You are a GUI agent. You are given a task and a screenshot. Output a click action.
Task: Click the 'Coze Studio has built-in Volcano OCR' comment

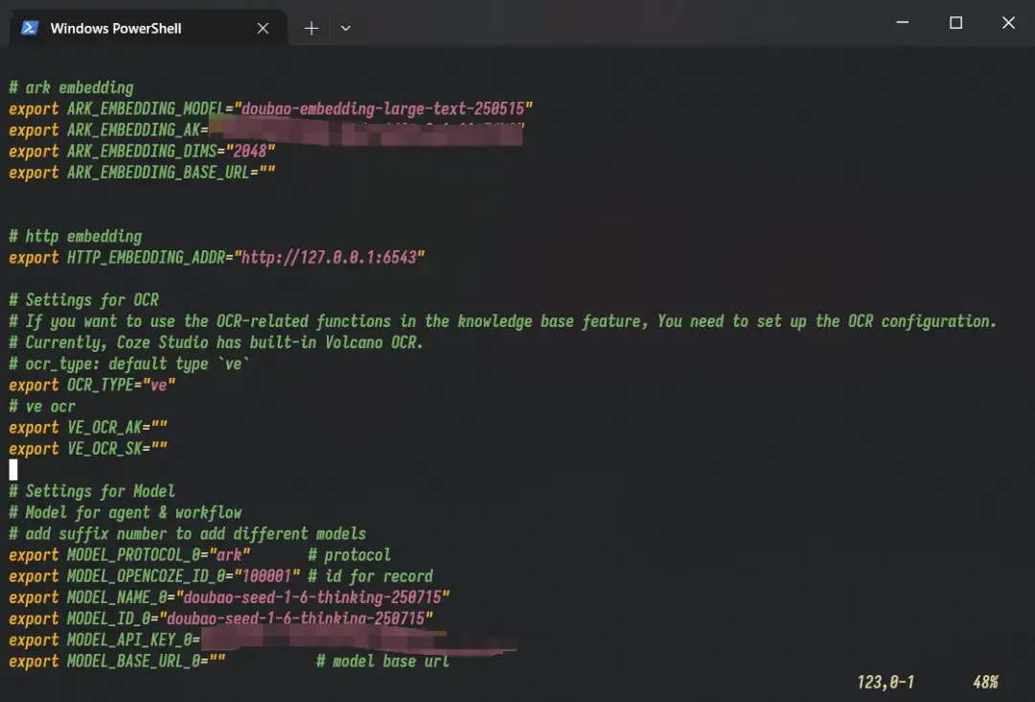(x=216, y=342)
